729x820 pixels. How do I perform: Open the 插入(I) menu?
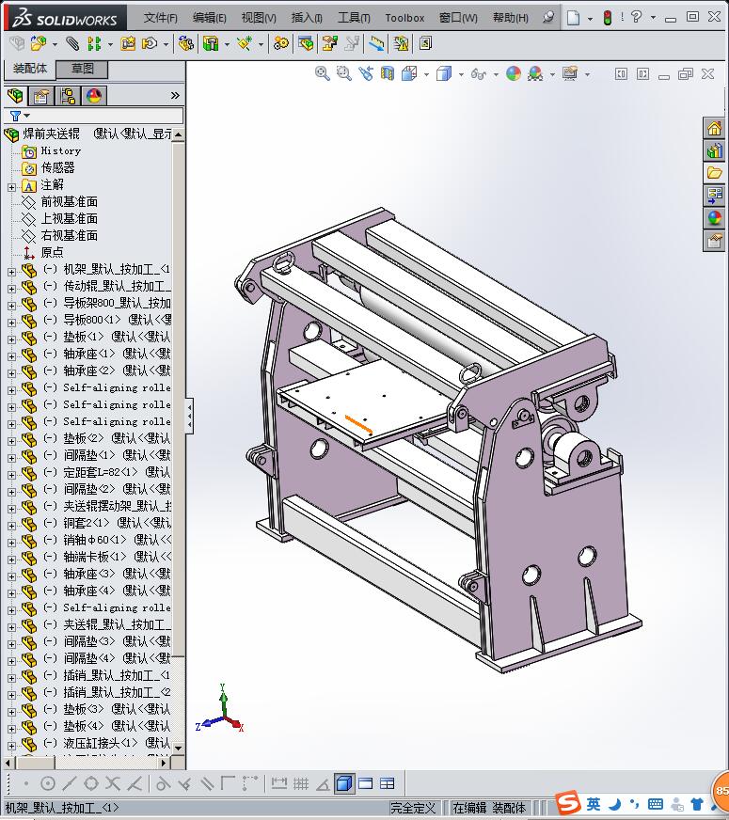click(x=307, y=18)
